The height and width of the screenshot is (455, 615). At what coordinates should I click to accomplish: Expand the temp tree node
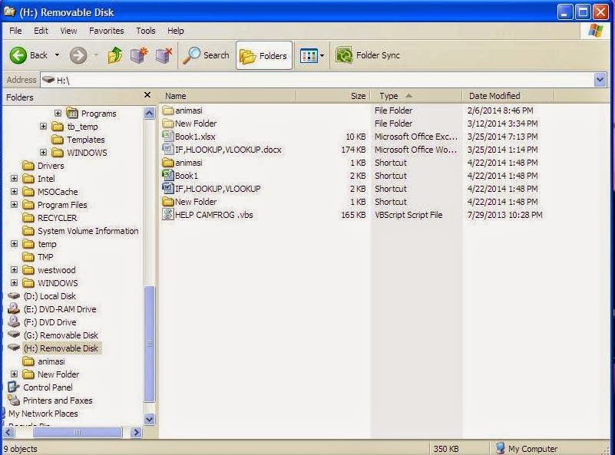coord(14,244)
